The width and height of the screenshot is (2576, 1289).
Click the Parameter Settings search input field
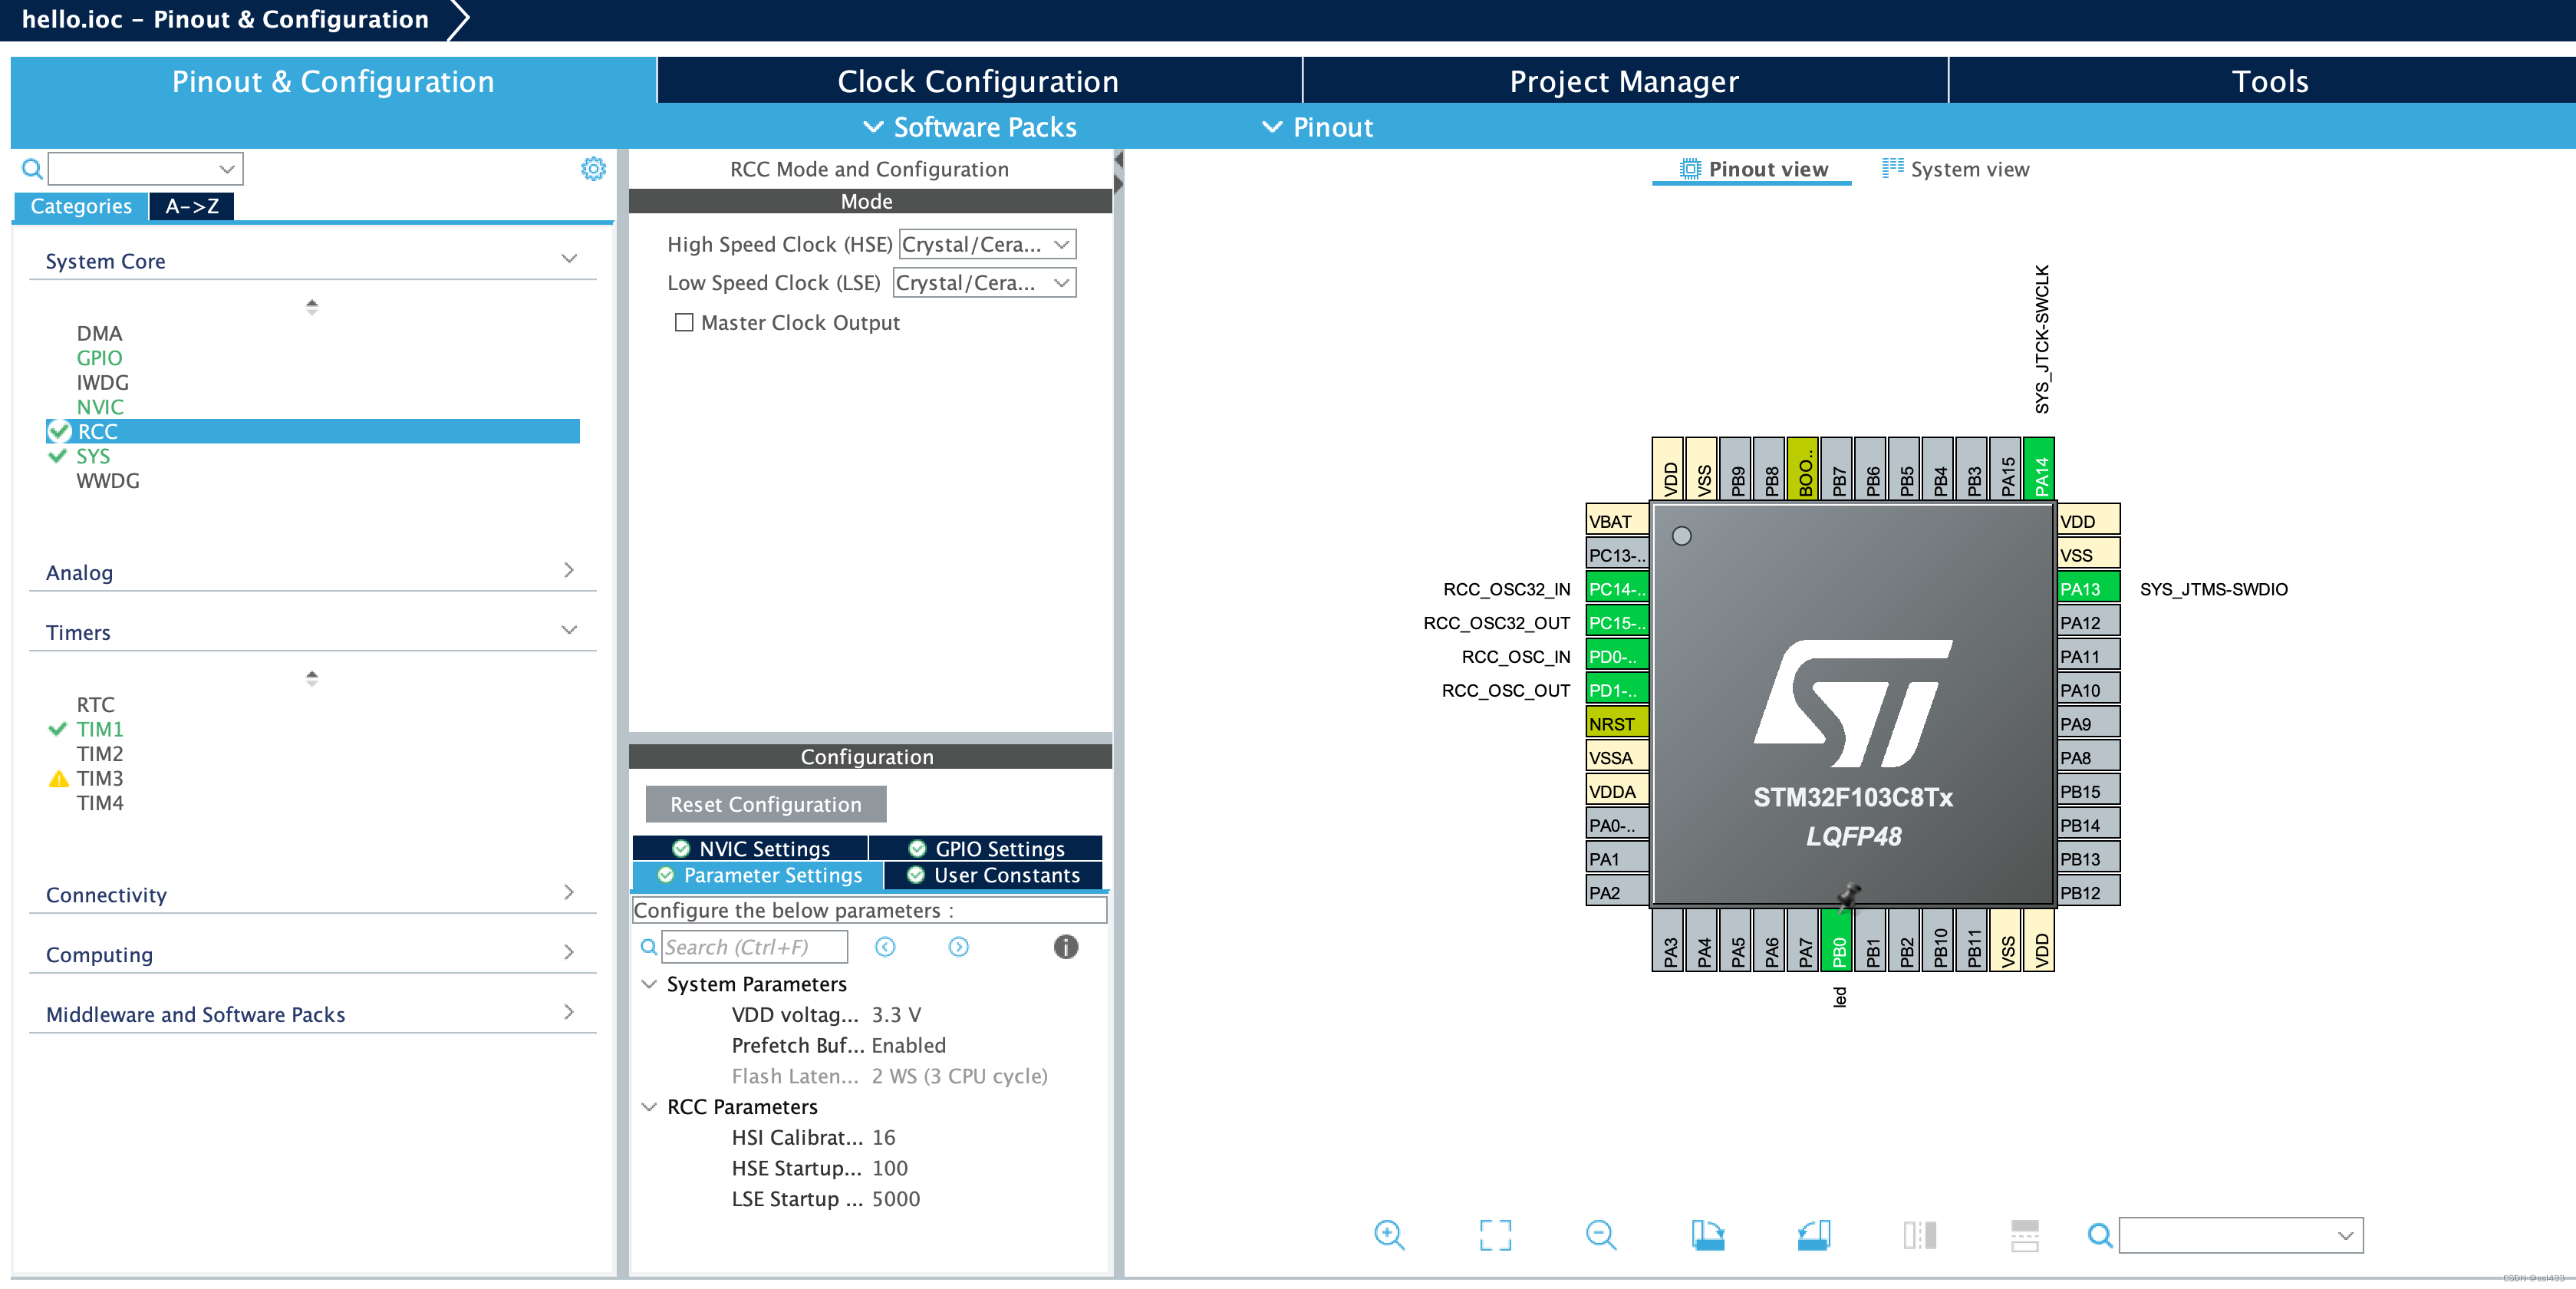(x=751, y=945)
